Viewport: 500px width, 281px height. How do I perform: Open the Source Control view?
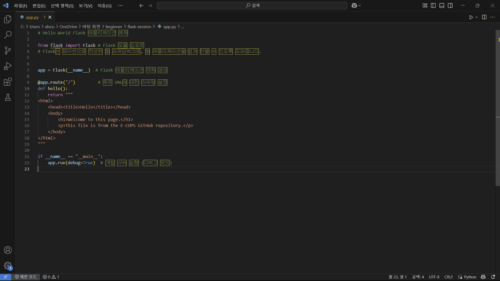(x=8, y=50)
